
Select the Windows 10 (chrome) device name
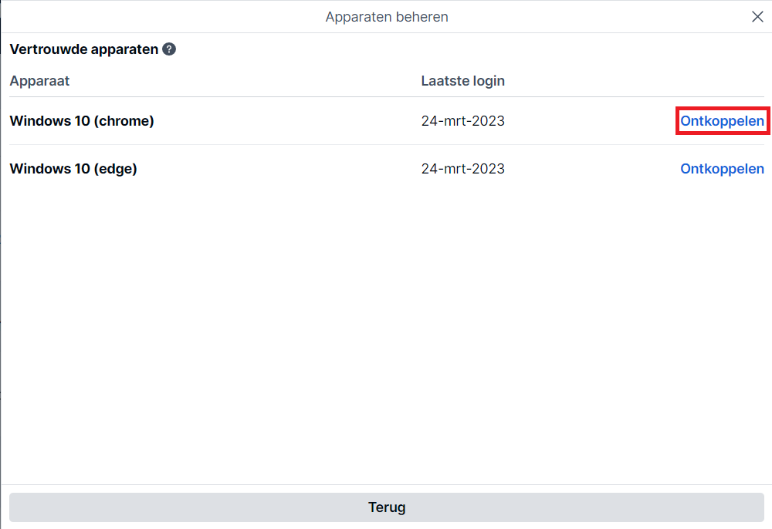tap(82, 121)
